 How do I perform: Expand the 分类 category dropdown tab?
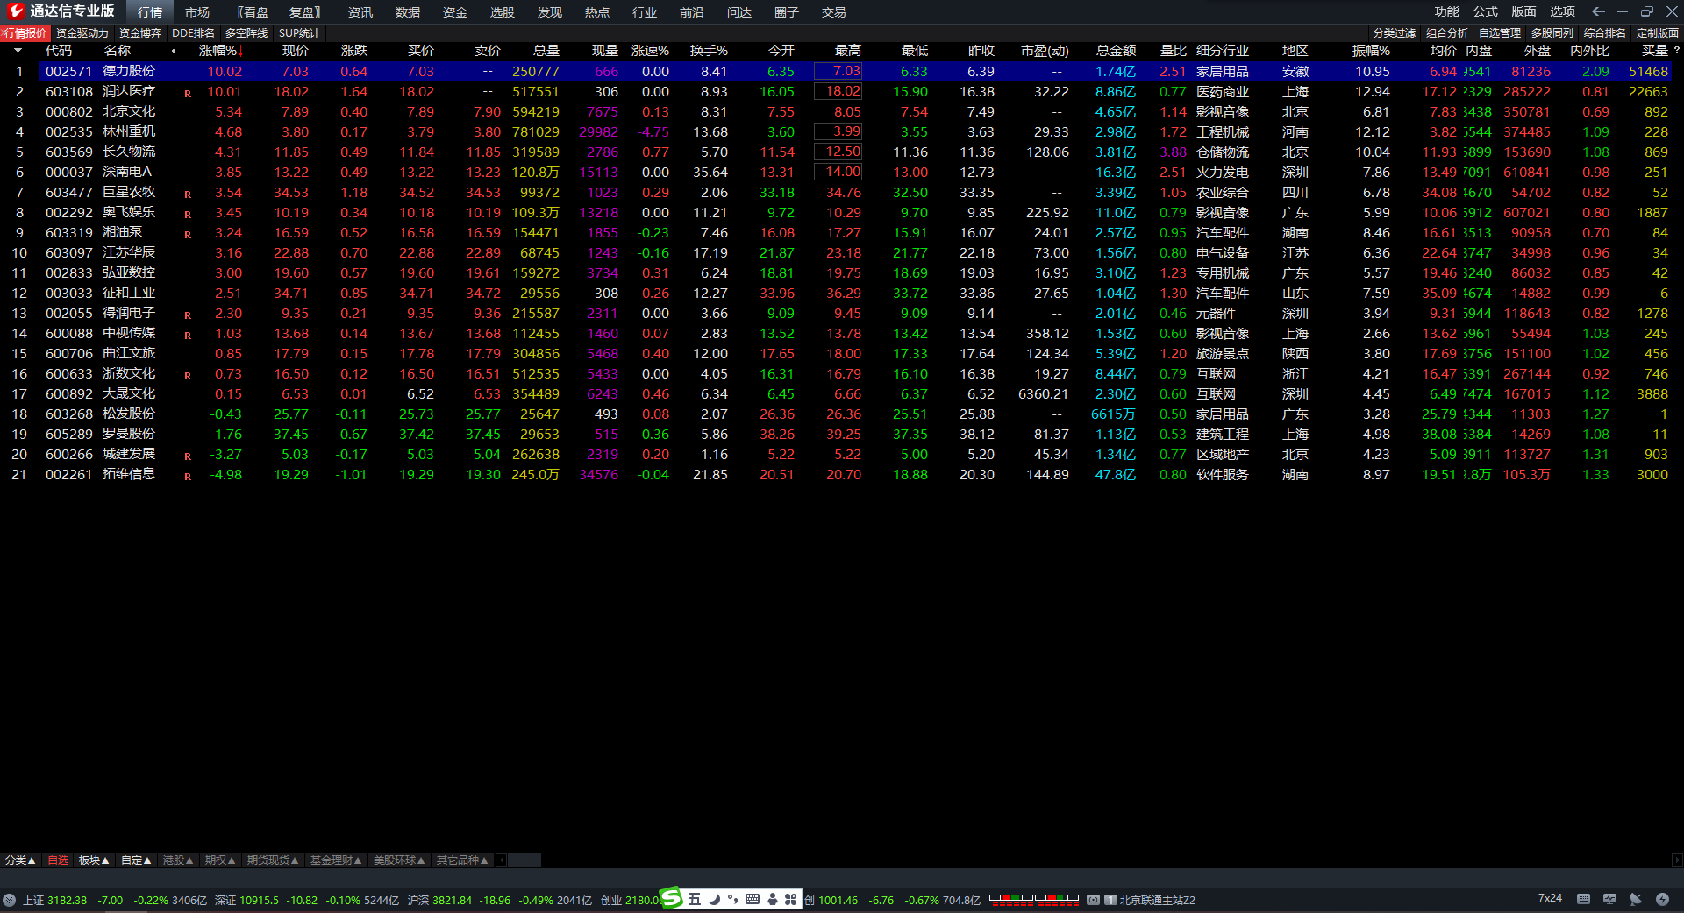(20, 860)
